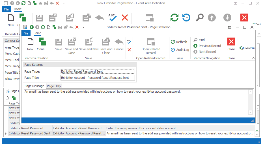Click the Audit Log clock icon in Event Area Definition ribbon
The width and height of the screenshot is (263, 146).
[186, 18]
